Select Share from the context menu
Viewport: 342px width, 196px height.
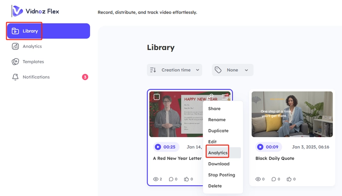(x=214, y=109)
